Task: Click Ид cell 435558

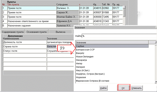Action: click(98, 17)
